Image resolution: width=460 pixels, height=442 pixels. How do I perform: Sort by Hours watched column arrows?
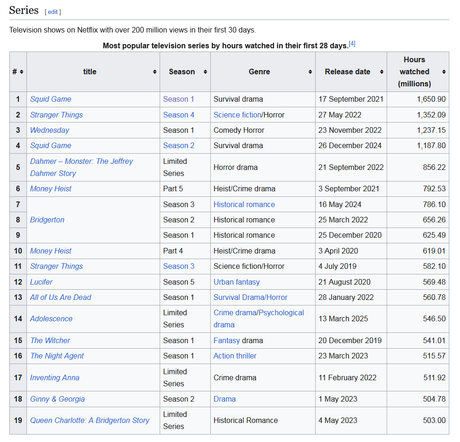(x=444, y=72)
